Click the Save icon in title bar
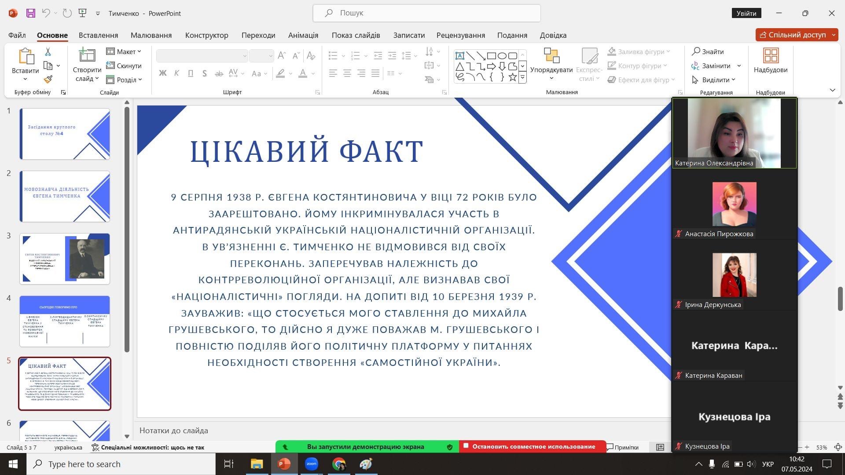The height and width of the screenshot is (475, 845). (x=30, y=13)
